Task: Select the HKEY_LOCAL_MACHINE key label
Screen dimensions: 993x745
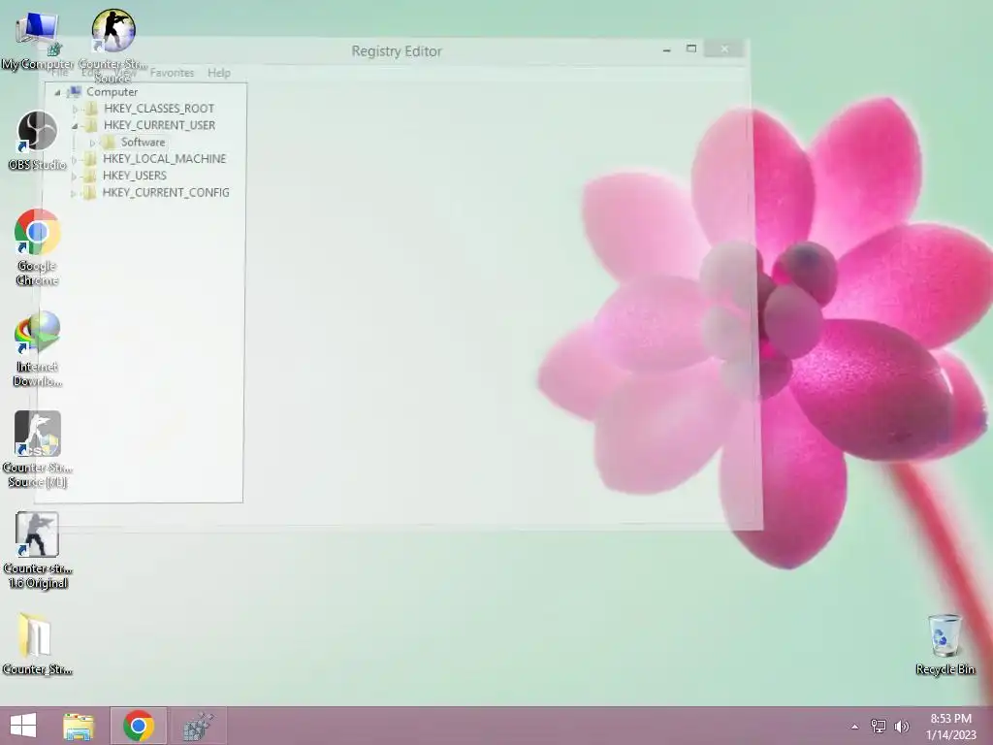Action: point(165,159)
